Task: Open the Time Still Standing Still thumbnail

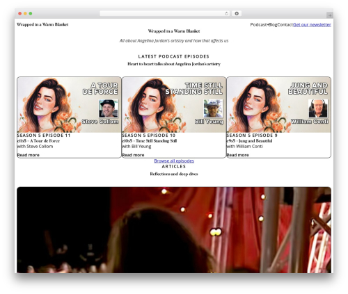Action: point(174,105)
